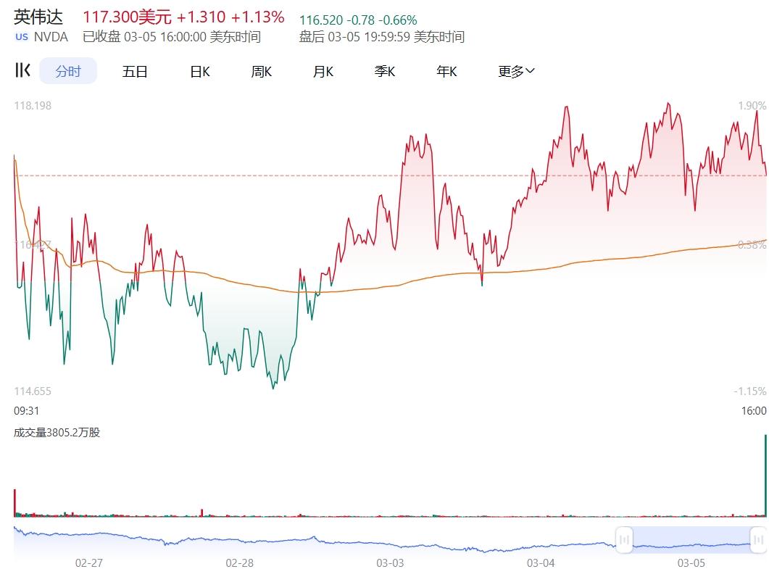Switch to the 五日 five-day view

tap(135, 71)
